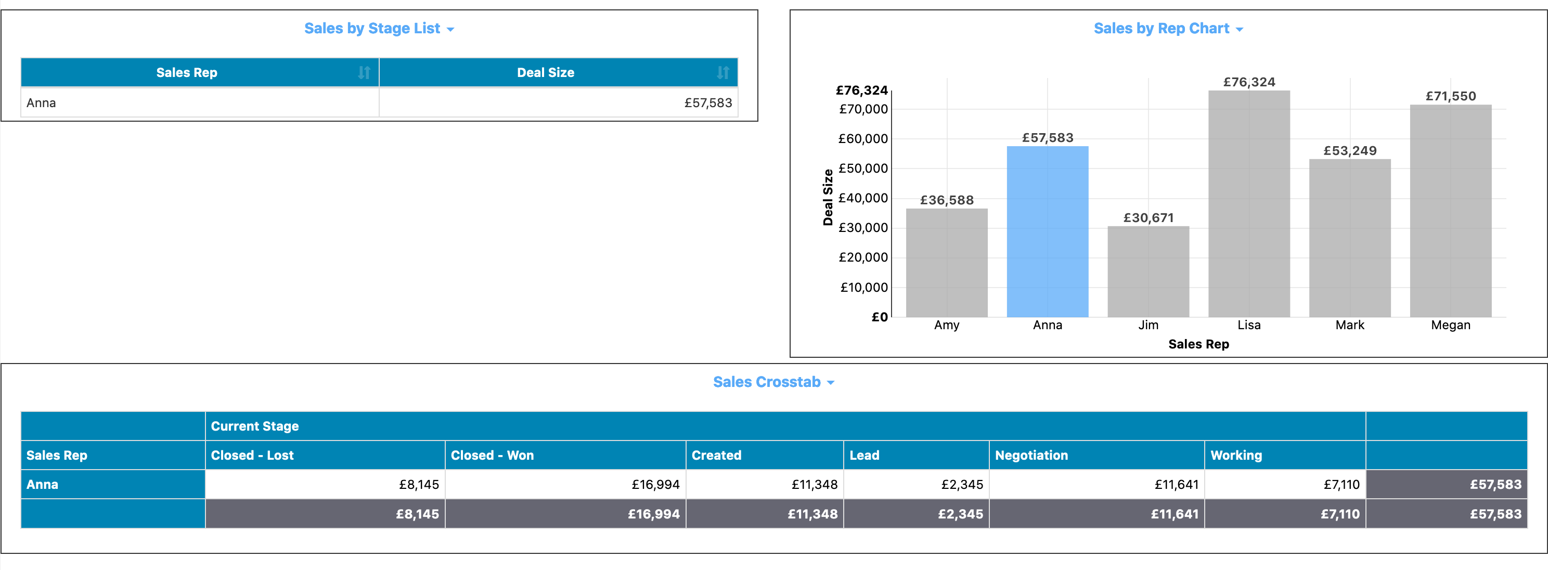
Task: Open the Sales by Rep Chart widget menu
Action: 1240,28
